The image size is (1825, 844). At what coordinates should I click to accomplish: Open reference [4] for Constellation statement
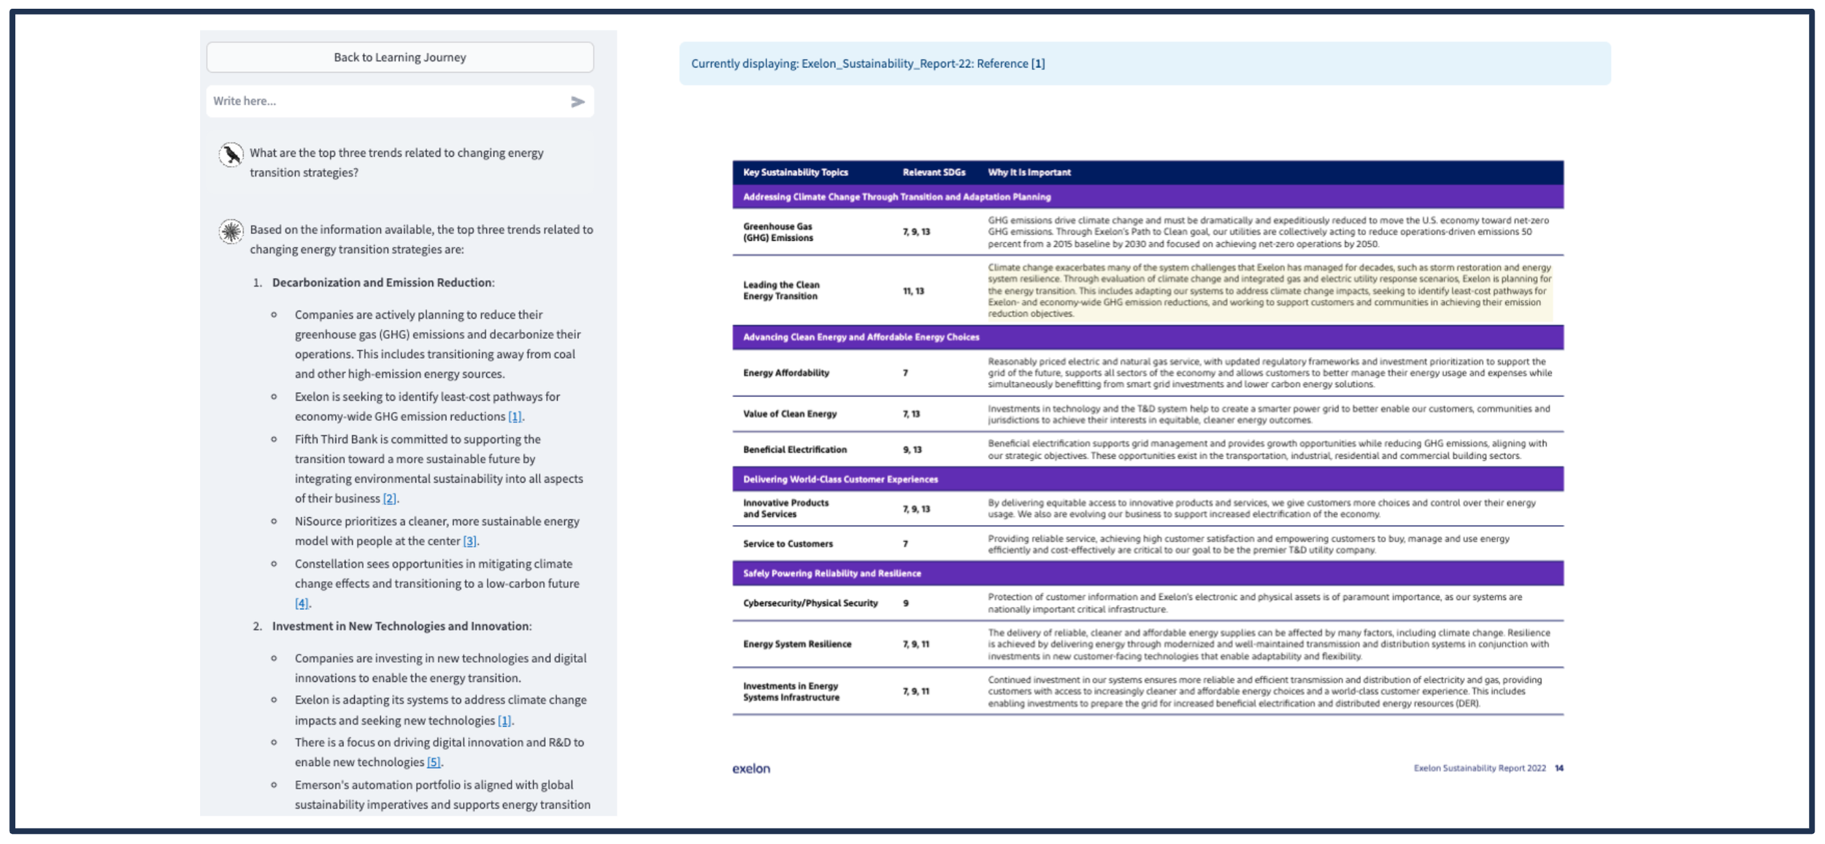click(301, 603)
